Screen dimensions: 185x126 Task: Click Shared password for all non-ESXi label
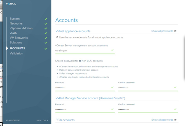point(79,61)
